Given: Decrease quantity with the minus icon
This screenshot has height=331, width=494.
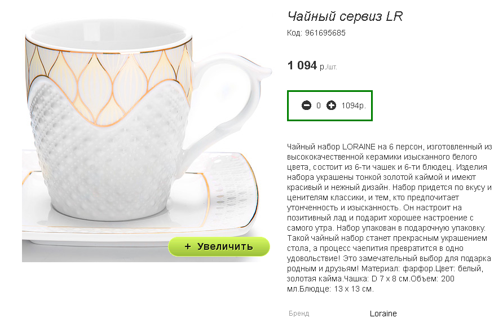Looking at the screenshot, I should tap(306, 105).
